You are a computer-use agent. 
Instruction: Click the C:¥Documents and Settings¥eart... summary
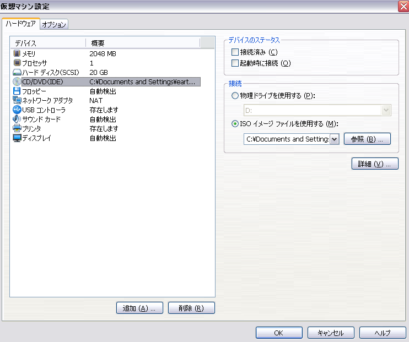pyautogui.click(x=142, y=82)
